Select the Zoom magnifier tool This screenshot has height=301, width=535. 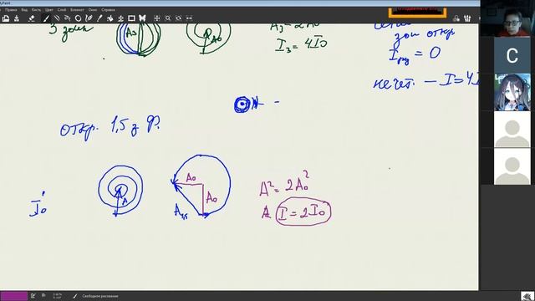pyautogui.click(x=168, y=18)
